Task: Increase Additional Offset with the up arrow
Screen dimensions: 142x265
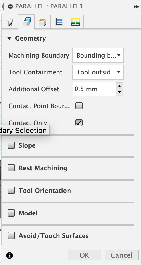Action: click(x=119, y=86)
